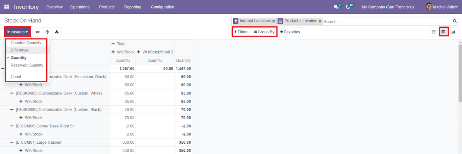The width and height of the screenshot is (462, 154).
Task: Click the flip axis icon
Action: click(37, 32)
